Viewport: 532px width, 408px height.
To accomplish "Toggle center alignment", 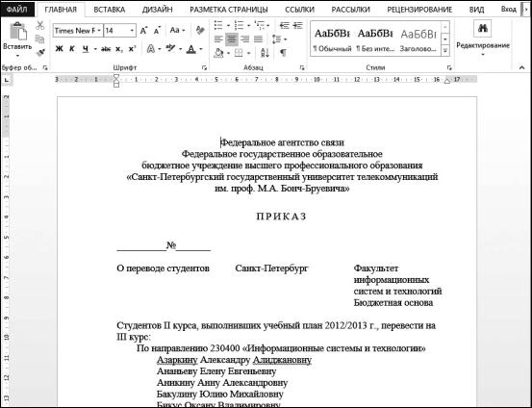I will click(232, 39).
